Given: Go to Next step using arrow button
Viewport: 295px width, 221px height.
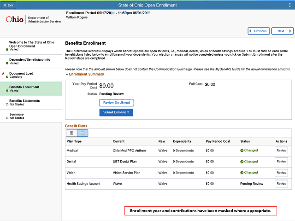Looking at the screenshot, I should [x=283, y=31].
